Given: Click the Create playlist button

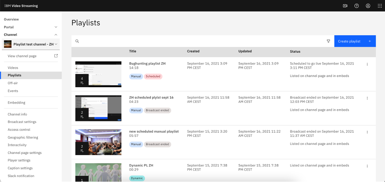Looking at the screenshot, I should click(355, 41).
